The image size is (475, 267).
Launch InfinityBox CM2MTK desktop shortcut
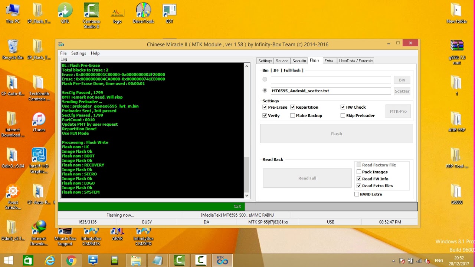(x=91, y=237)
